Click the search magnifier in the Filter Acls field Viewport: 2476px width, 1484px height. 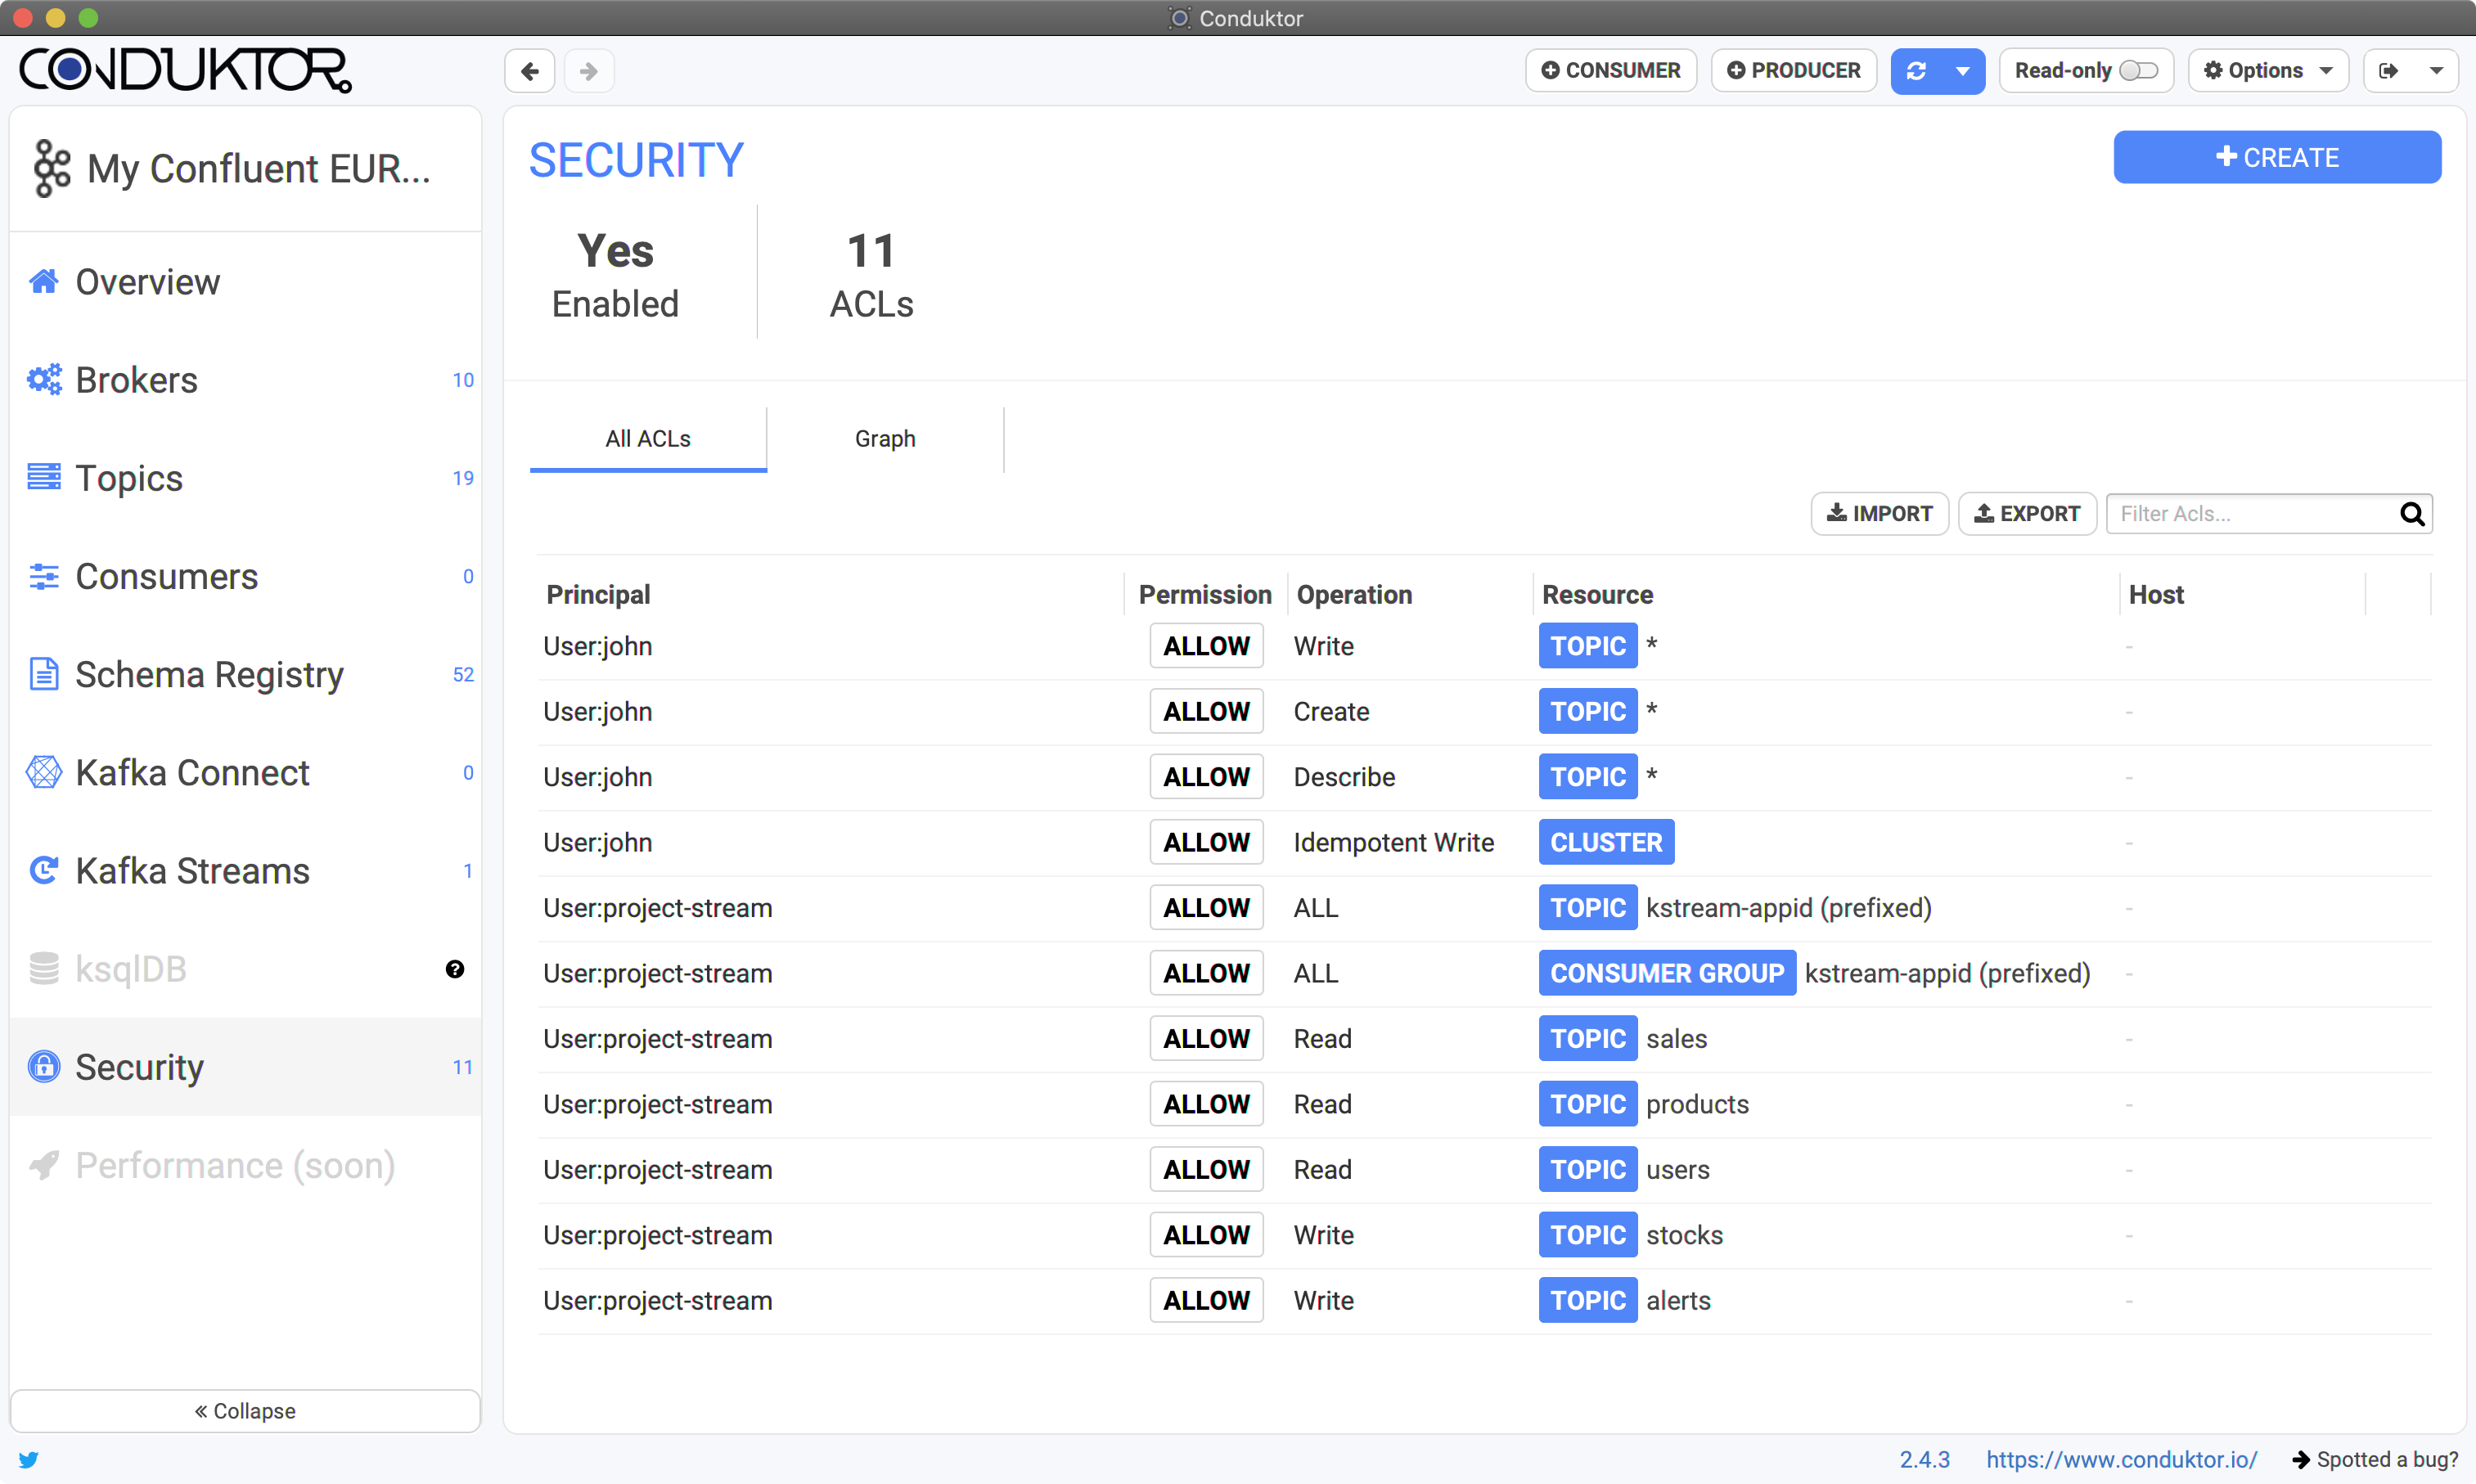click(x=2411, y=514)
